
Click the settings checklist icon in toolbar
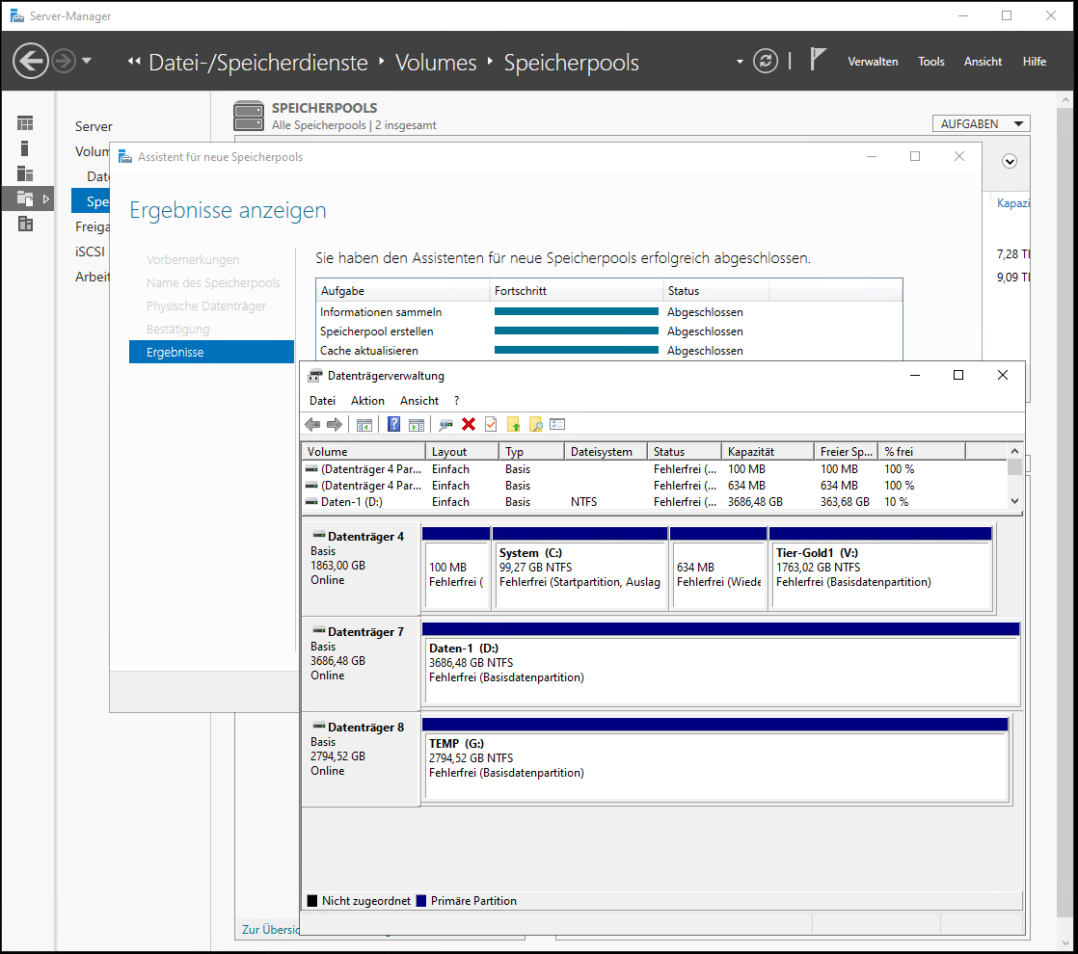click(x=557, y=425)
